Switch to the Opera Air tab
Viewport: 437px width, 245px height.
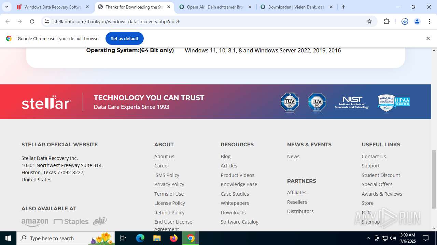coord(216,7)
